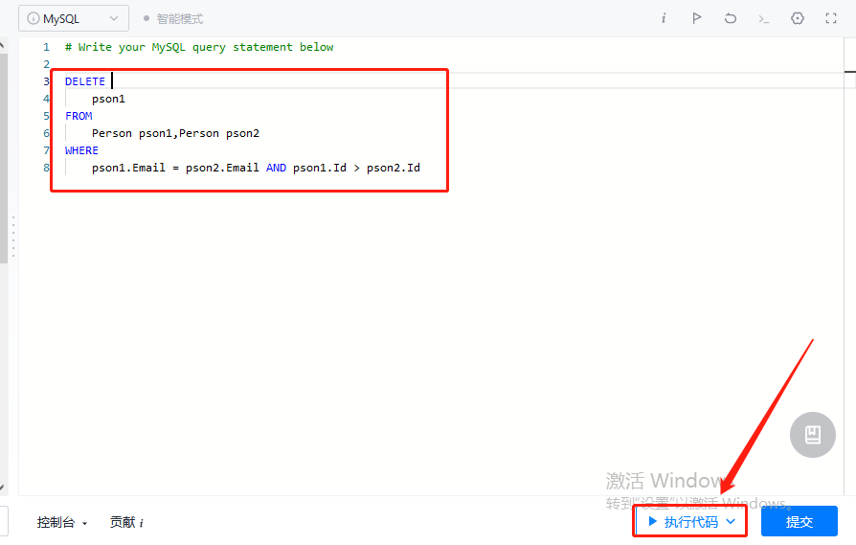Click line number 6 in the gutter

(46, 133)
